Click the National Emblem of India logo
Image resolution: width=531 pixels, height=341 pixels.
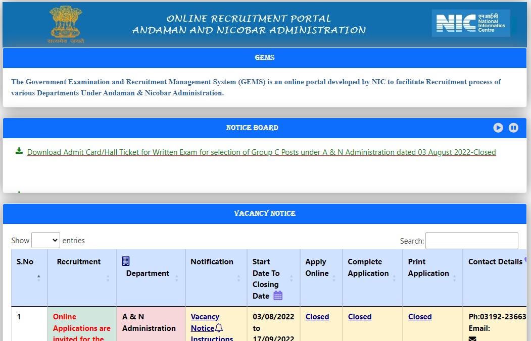[66, 24]
